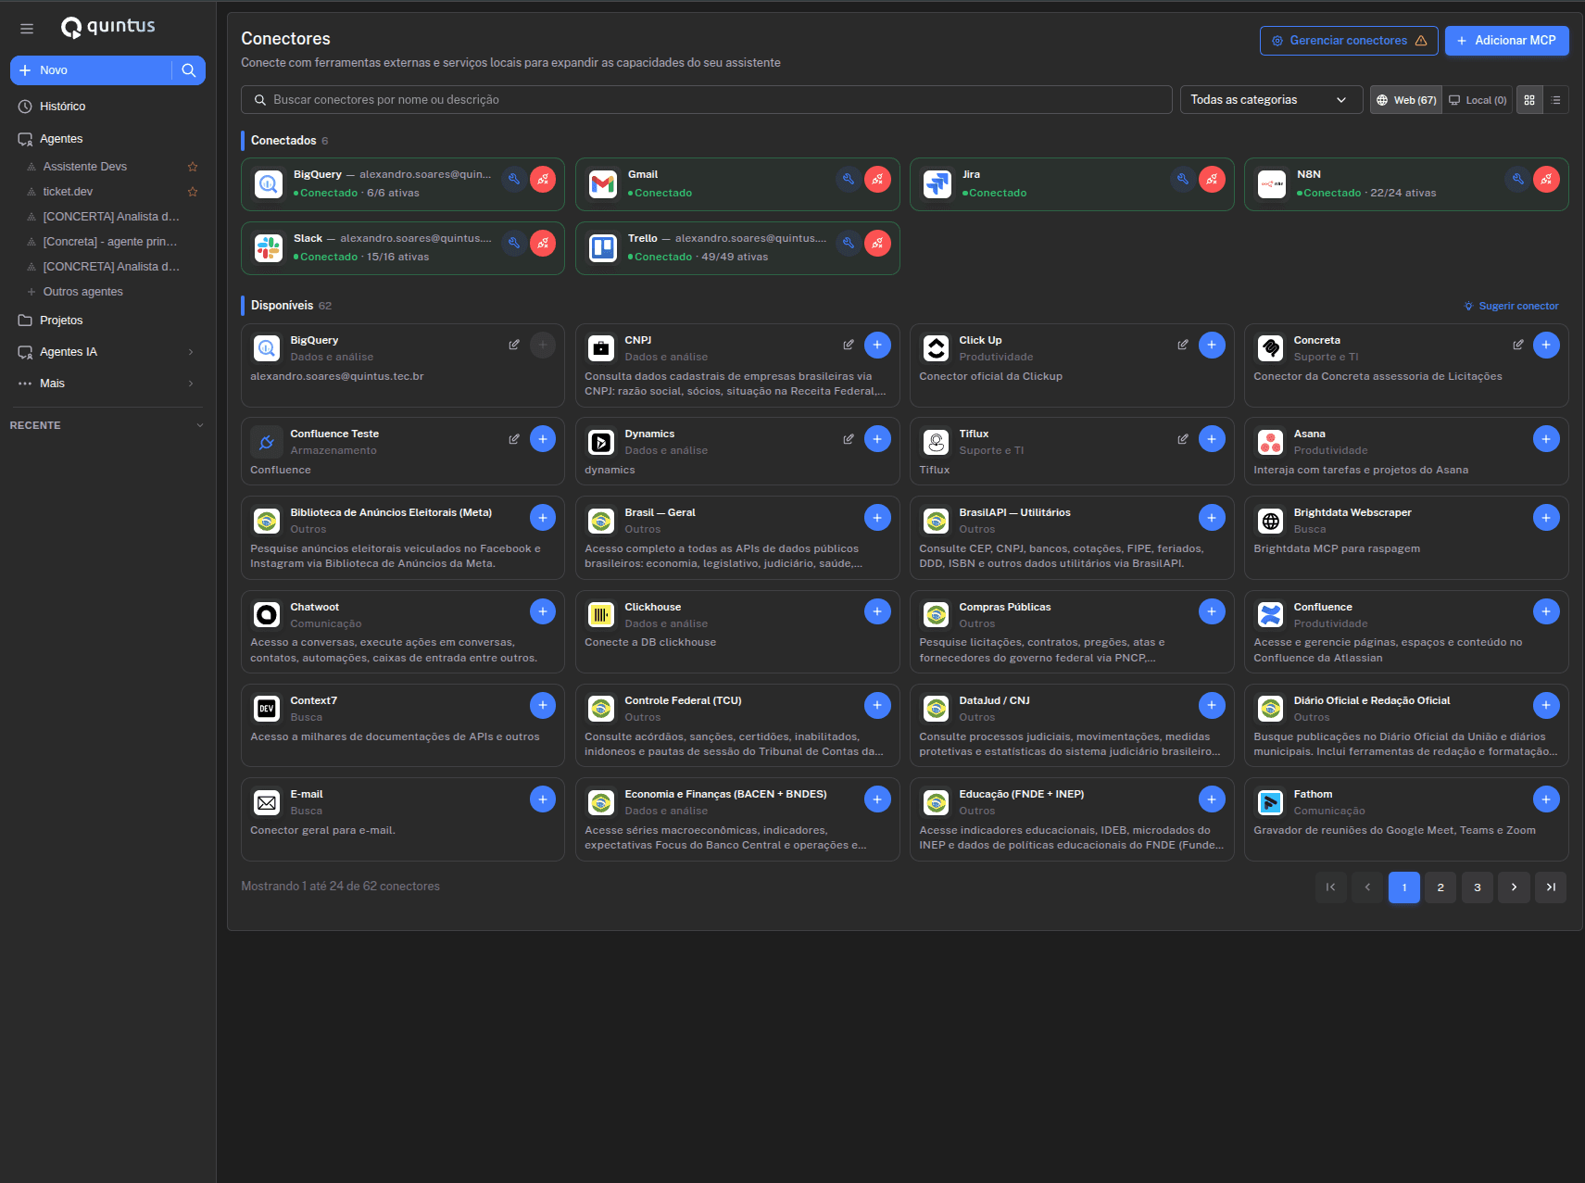Disconnect the N8N connector

tap(1546, 180)
